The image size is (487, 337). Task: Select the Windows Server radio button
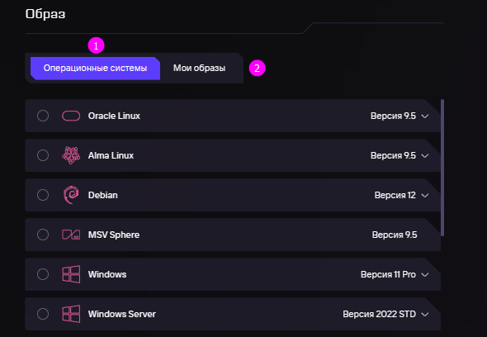point(43,314)
